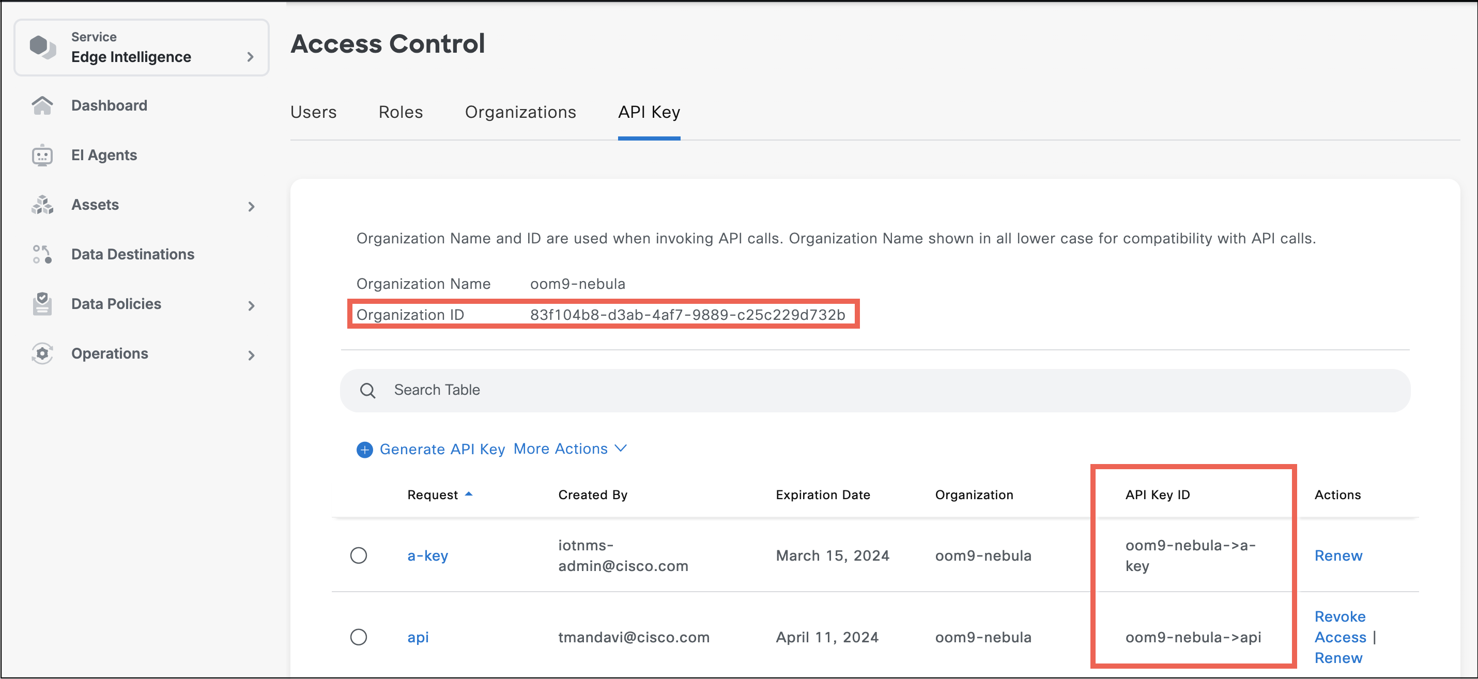Expand the Operations submenu chevron
The width and height of the screenshot is (1478, 679).
(x=251, y=356)
